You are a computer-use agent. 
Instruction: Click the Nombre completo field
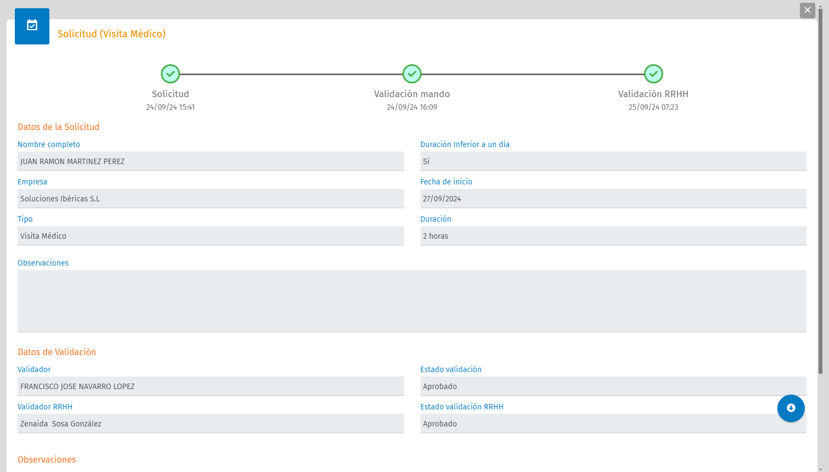(210, 161)
